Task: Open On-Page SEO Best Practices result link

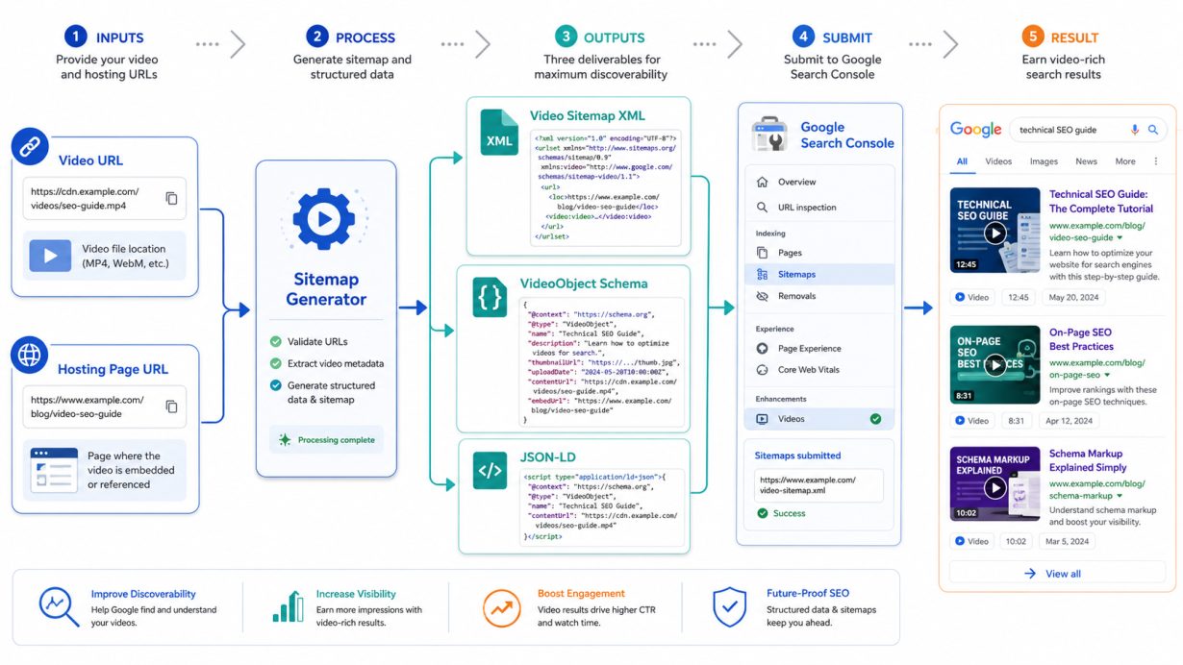Action: click(1081, 339)
